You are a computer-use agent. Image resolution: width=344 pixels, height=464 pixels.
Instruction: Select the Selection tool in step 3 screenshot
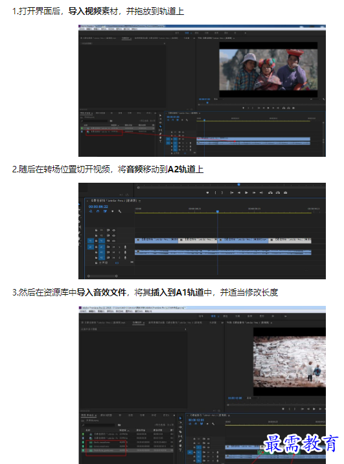click(181, 418)
